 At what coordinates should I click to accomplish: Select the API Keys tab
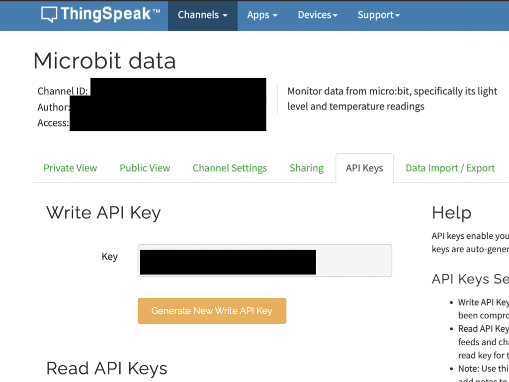(x=364, y=168)
